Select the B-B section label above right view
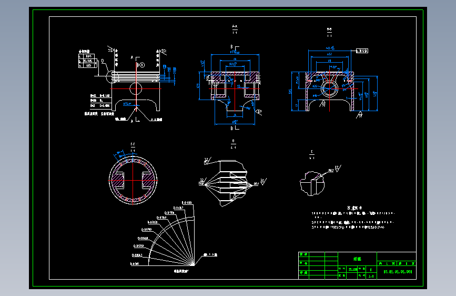This screenshot has height=296, width=456. tap(329, 32)
